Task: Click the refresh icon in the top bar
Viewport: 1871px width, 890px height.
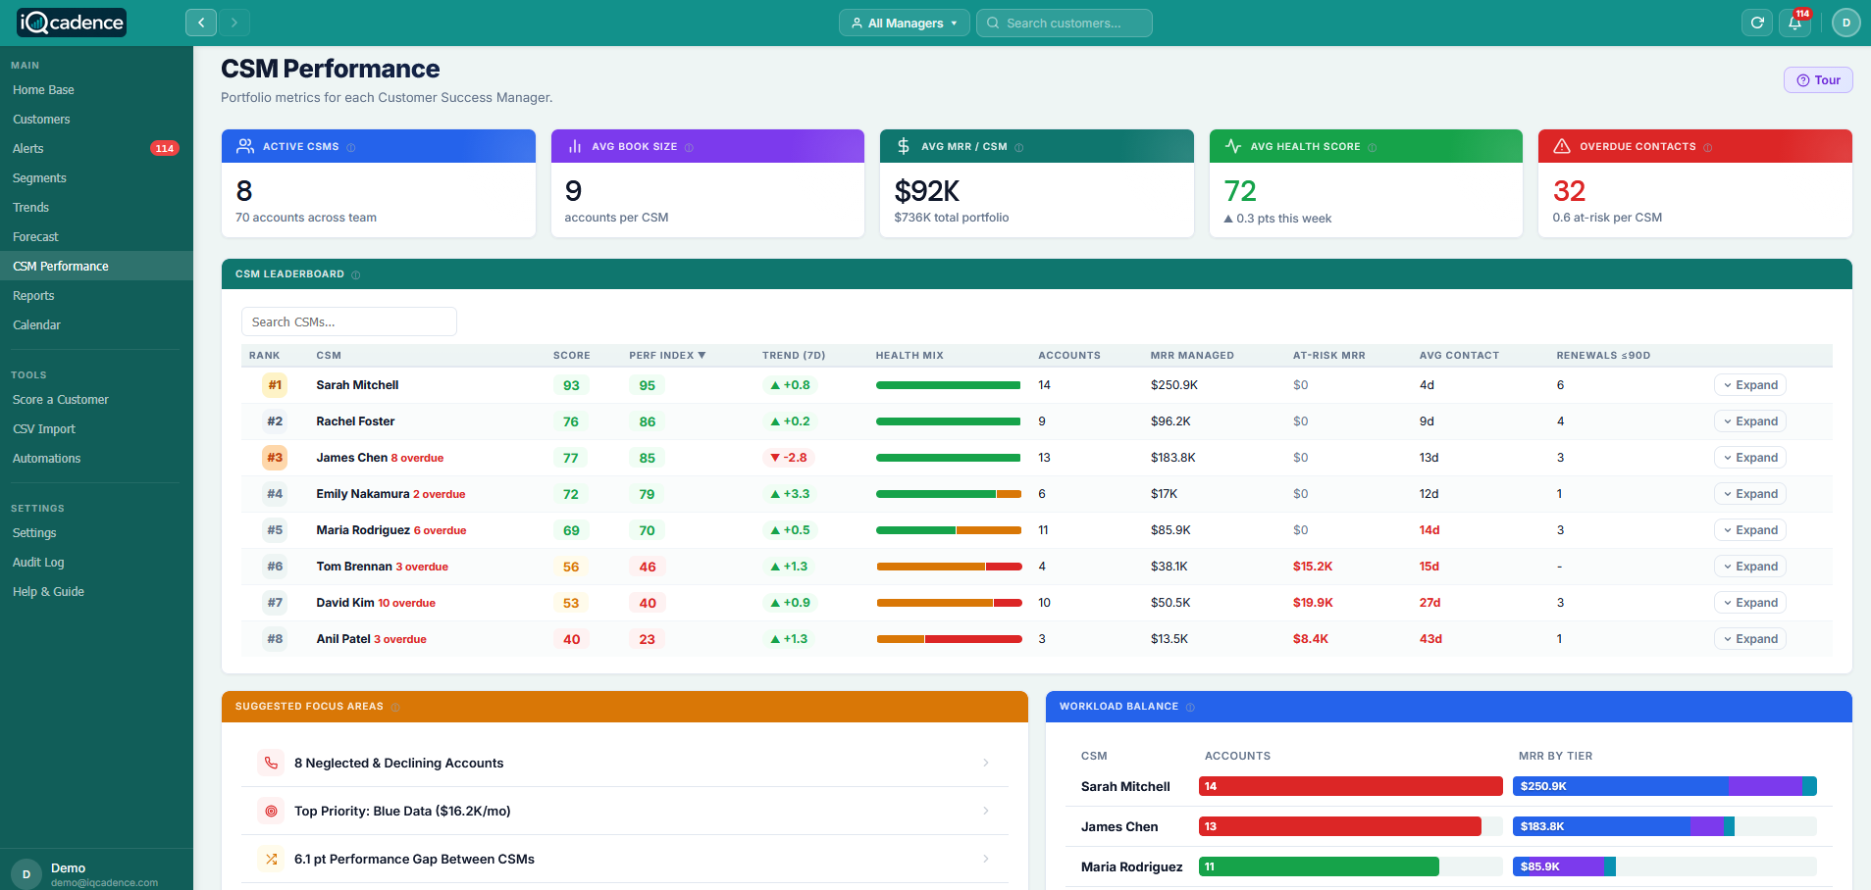Action: tap(1757, 22)
